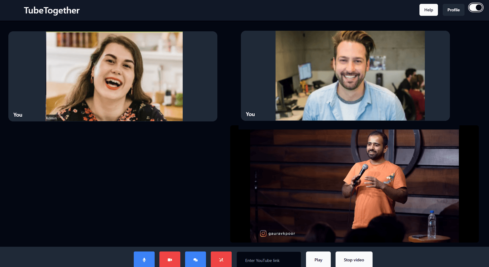Click the TubeTogether logo
Screen dimensions: 489x267
click(52, 10)
